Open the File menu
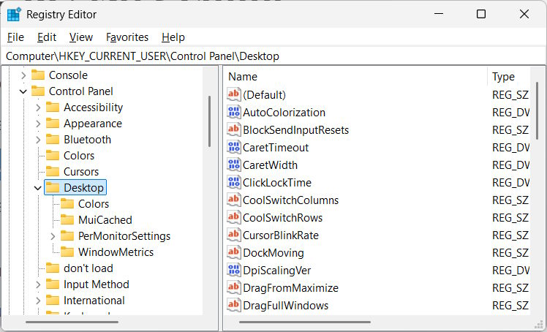This screenshot has height=332, width=547. tap(15, 37)
